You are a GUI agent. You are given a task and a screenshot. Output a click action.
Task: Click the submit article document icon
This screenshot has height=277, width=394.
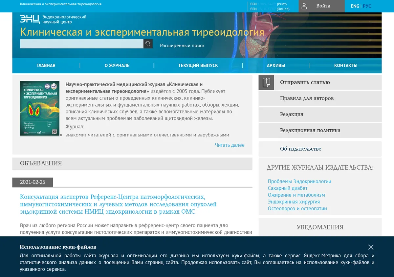266,82
